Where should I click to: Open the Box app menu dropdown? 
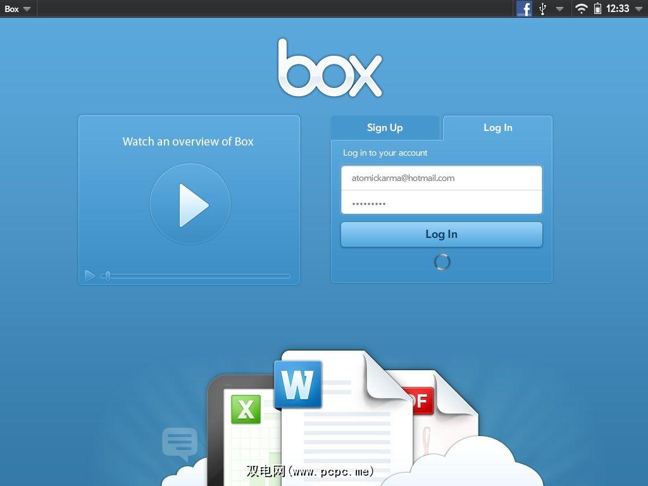coord(17,9)
